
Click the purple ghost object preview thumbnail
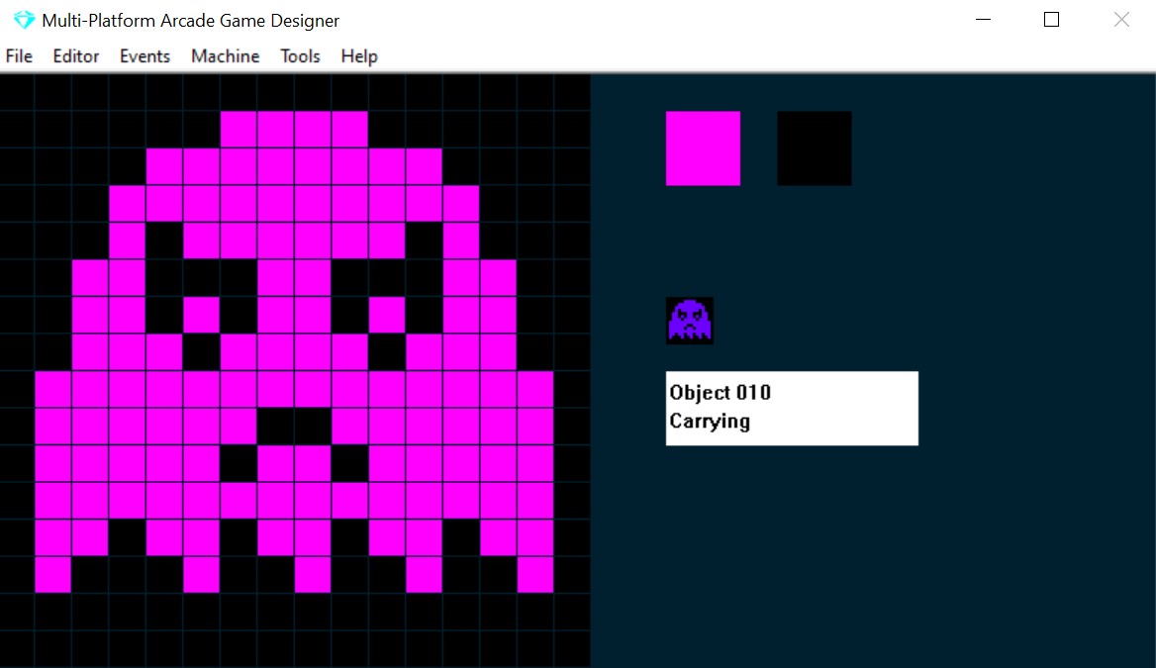(689, 321)
